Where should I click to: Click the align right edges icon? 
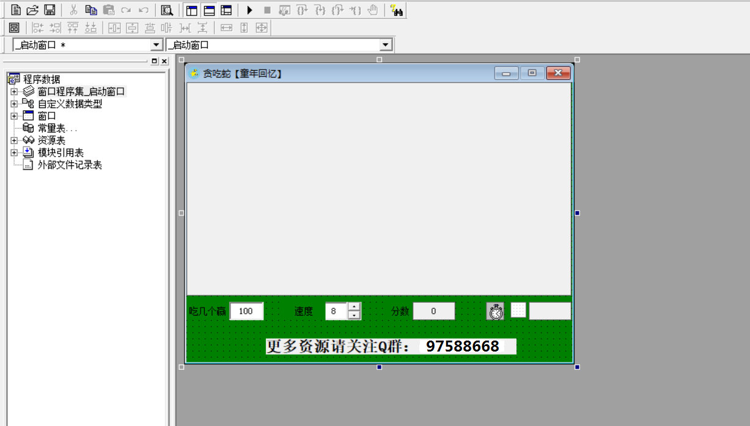click(56, 27)
